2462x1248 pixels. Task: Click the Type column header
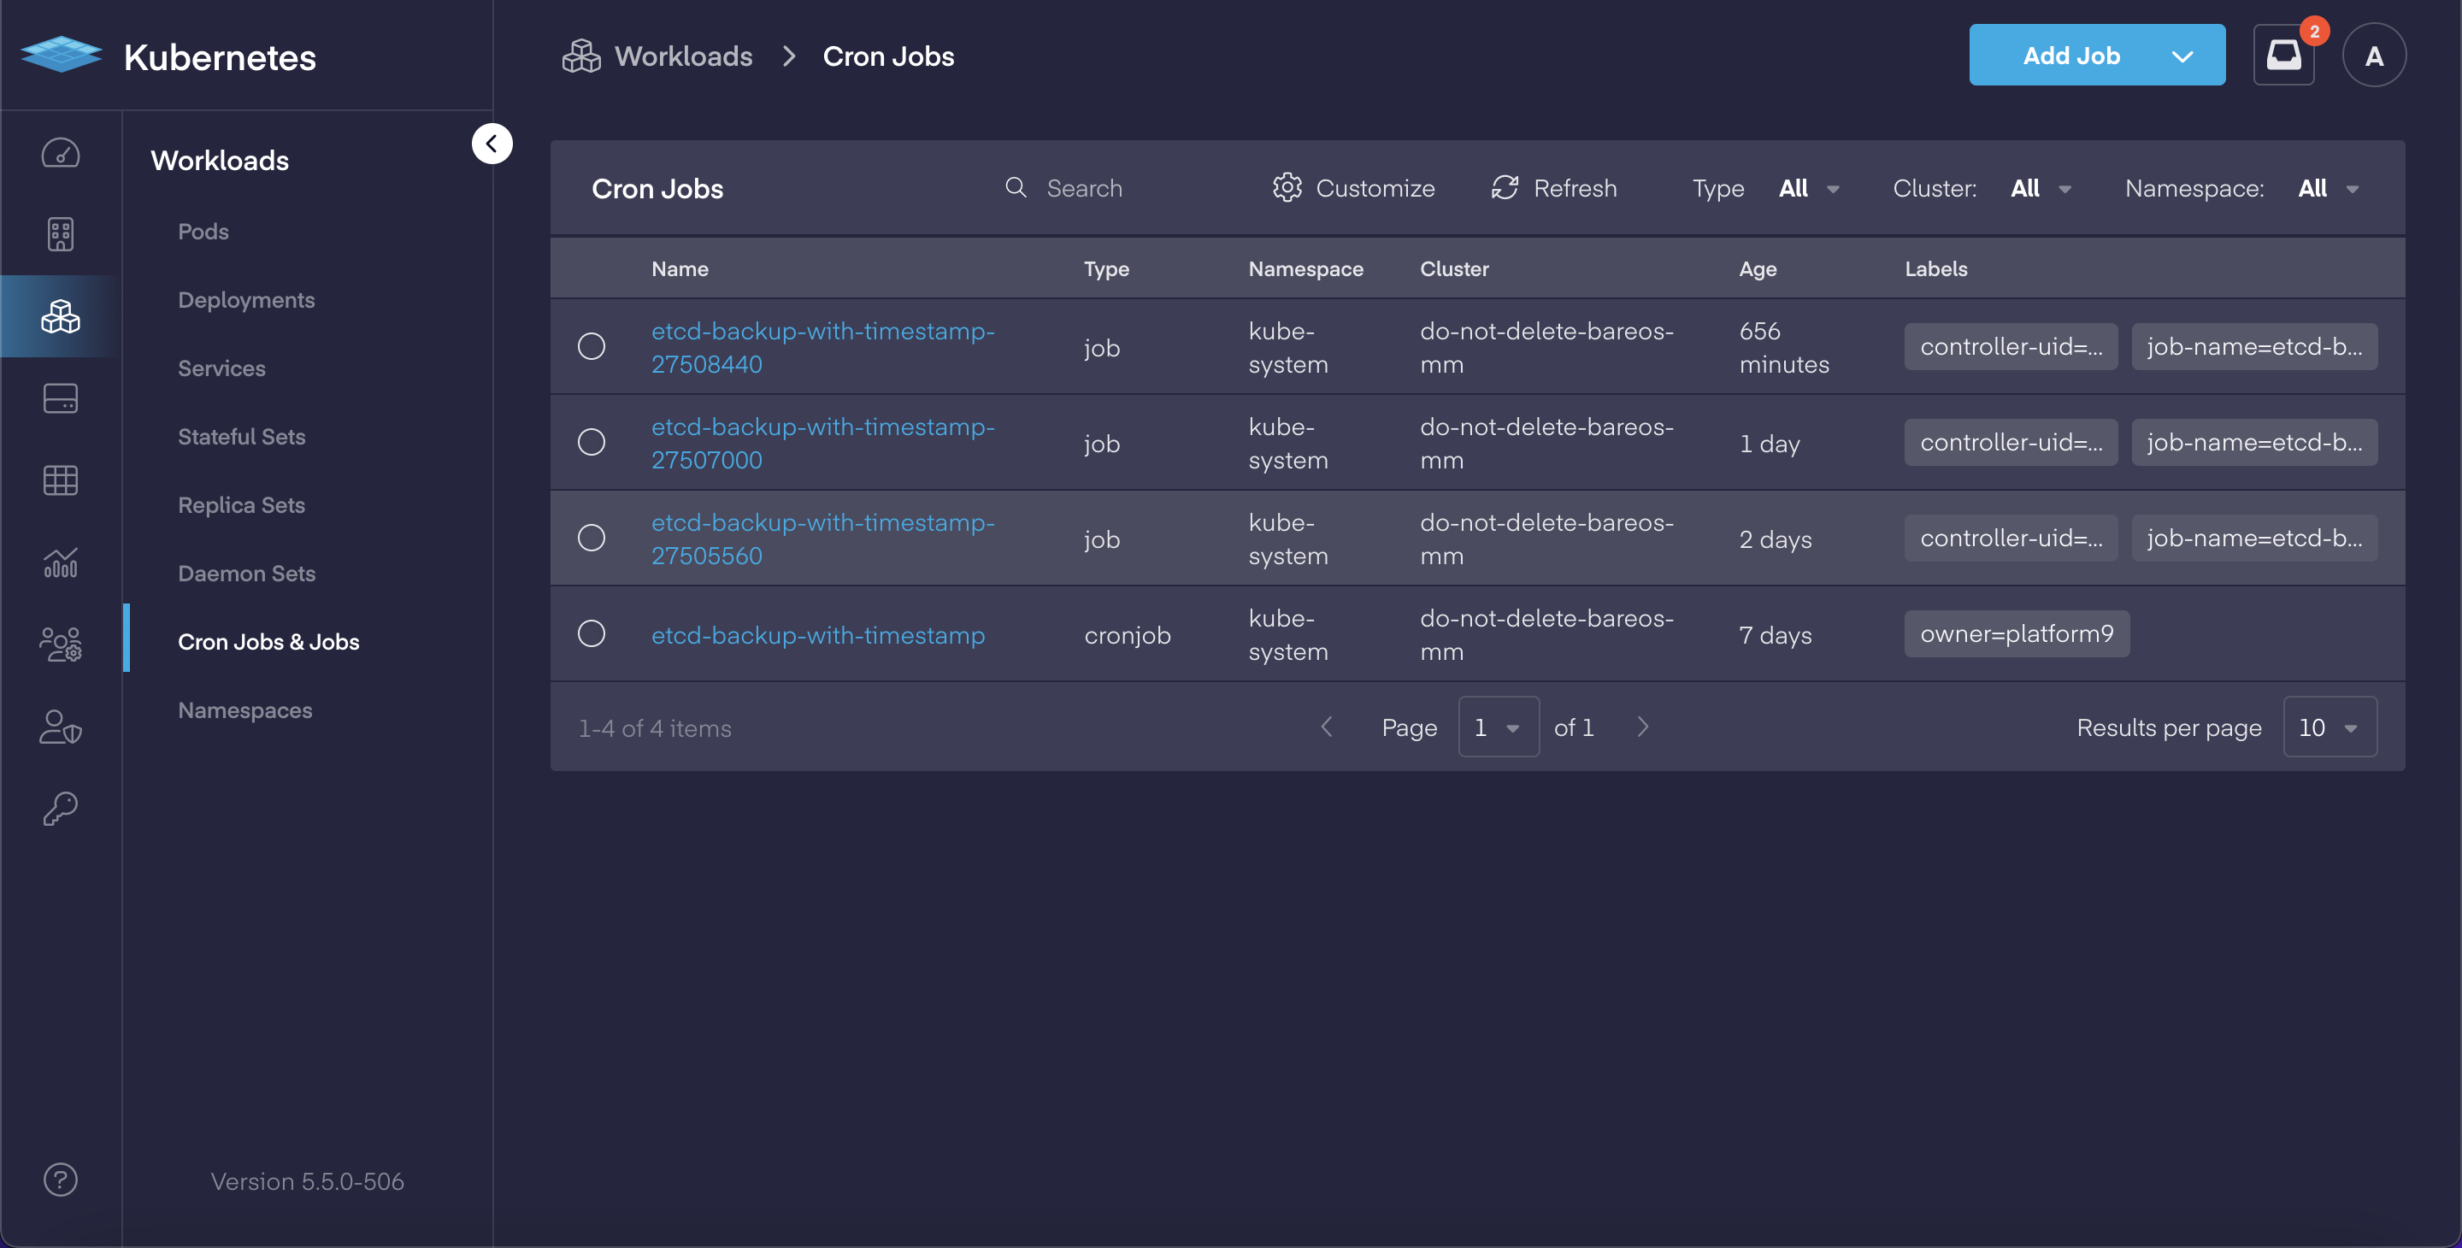point(1106,268)
